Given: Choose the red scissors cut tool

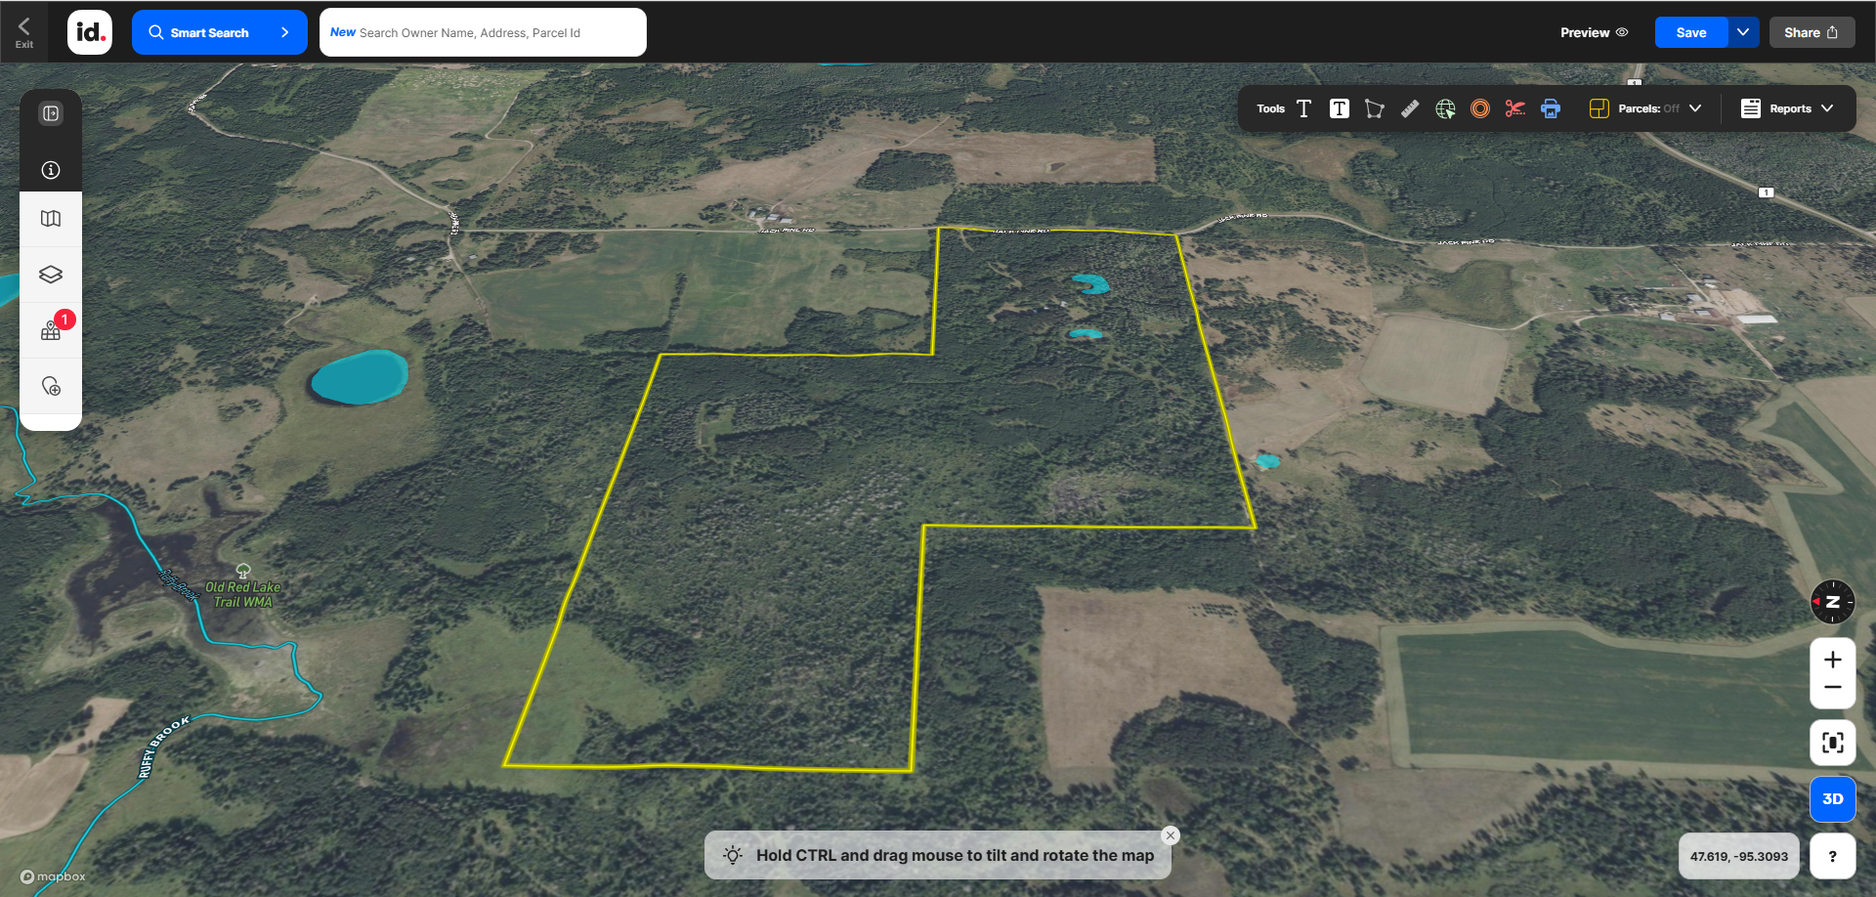Looking at the screenshot, I should click(1515, 108).
